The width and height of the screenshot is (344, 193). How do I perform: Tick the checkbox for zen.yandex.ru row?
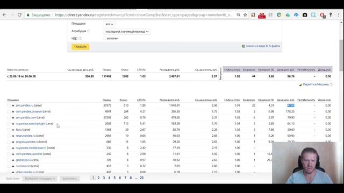point(9,106)
